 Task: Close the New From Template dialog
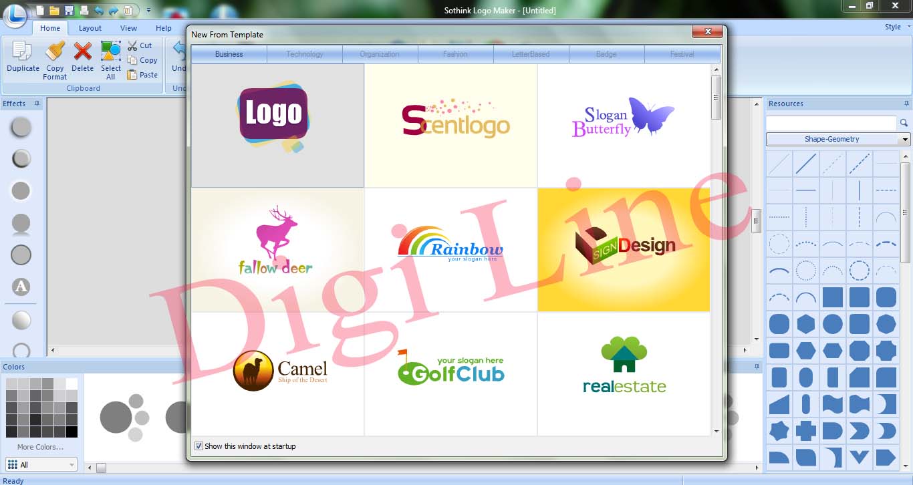pos(707,32)
